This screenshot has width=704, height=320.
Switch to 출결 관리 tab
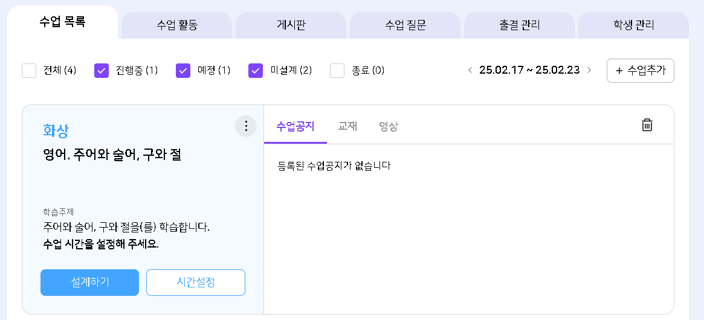pos(519,25)
